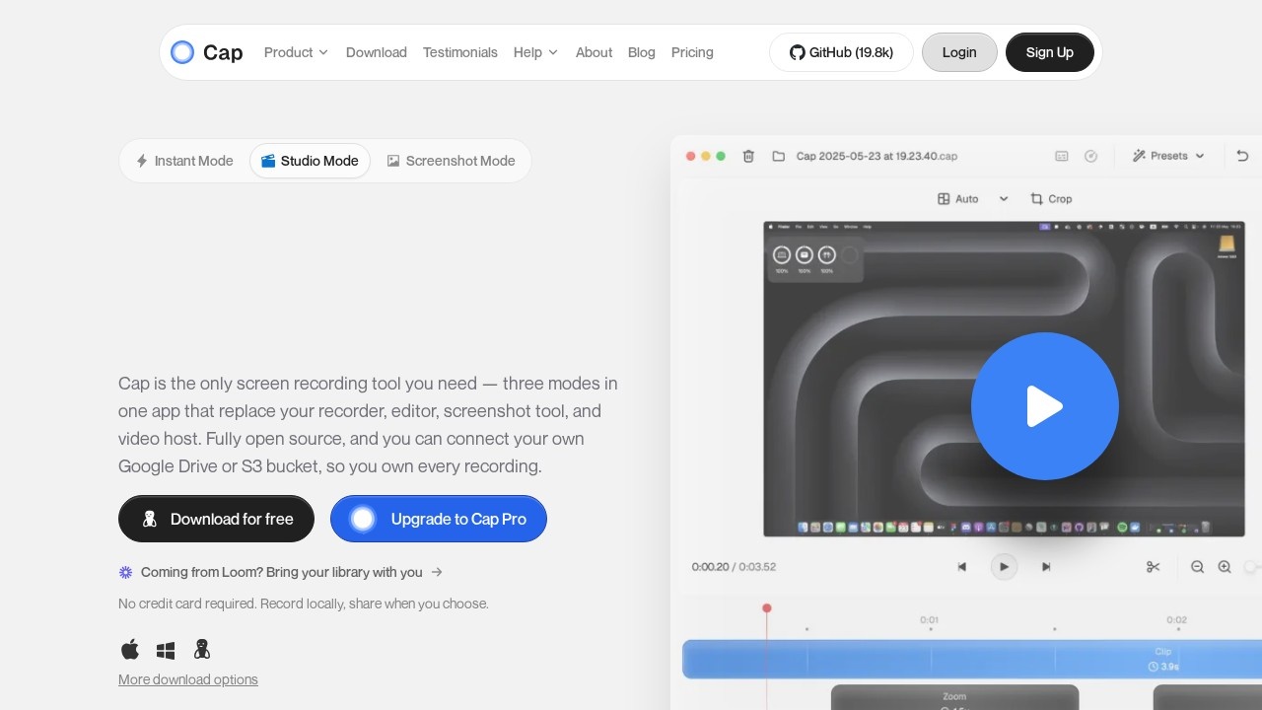Visit the Blog nav item
Image resolution: width=1262 pixels, height=710 pixels.
[642, 52]
